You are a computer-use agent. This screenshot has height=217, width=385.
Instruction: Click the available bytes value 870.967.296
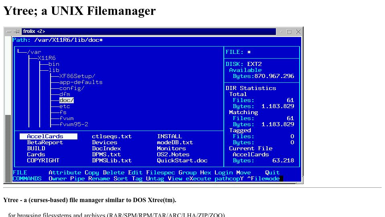coord(274,76)
